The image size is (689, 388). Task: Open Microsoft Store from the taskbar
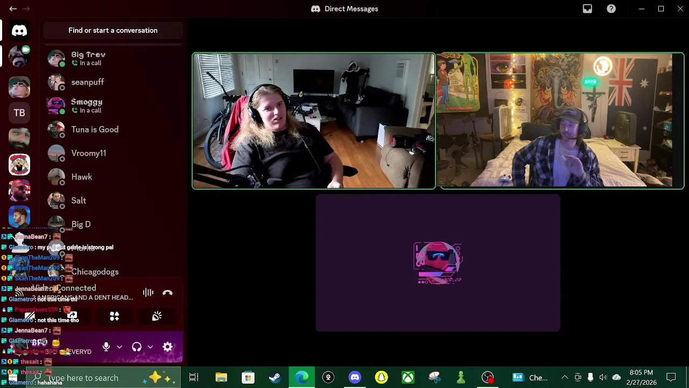[x=248, y=378]
